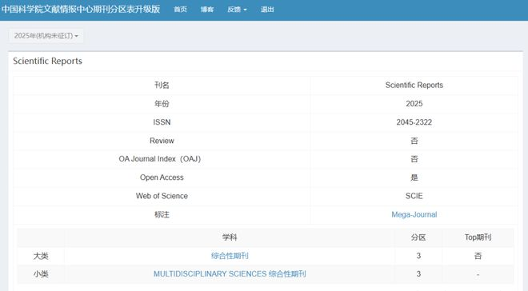528x291 pixels.
Task: Click the 是 value in Open Access row
Action: tap(414, 177)
